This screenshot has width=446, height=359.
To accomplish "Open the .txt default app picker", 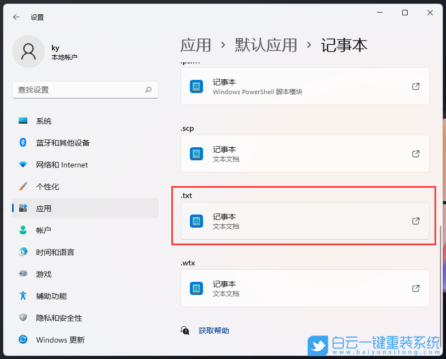I will tap(304, 221).
